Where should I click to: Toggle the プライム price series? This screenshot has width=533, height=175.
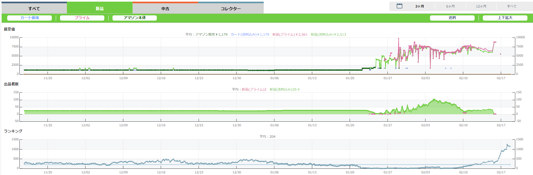click(x=82, y=18)
